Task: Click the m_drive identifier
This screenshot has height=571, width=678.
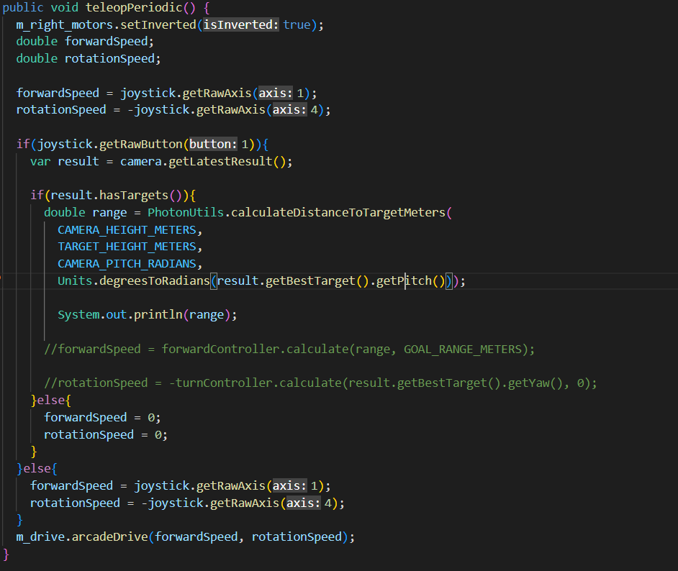Action: tap(40, 537)
